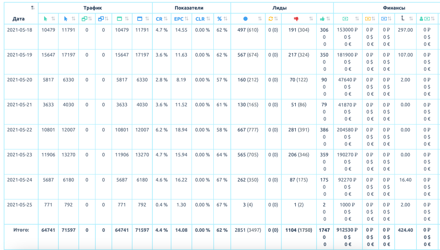Sort by date using Дата sort arrows

33,8
